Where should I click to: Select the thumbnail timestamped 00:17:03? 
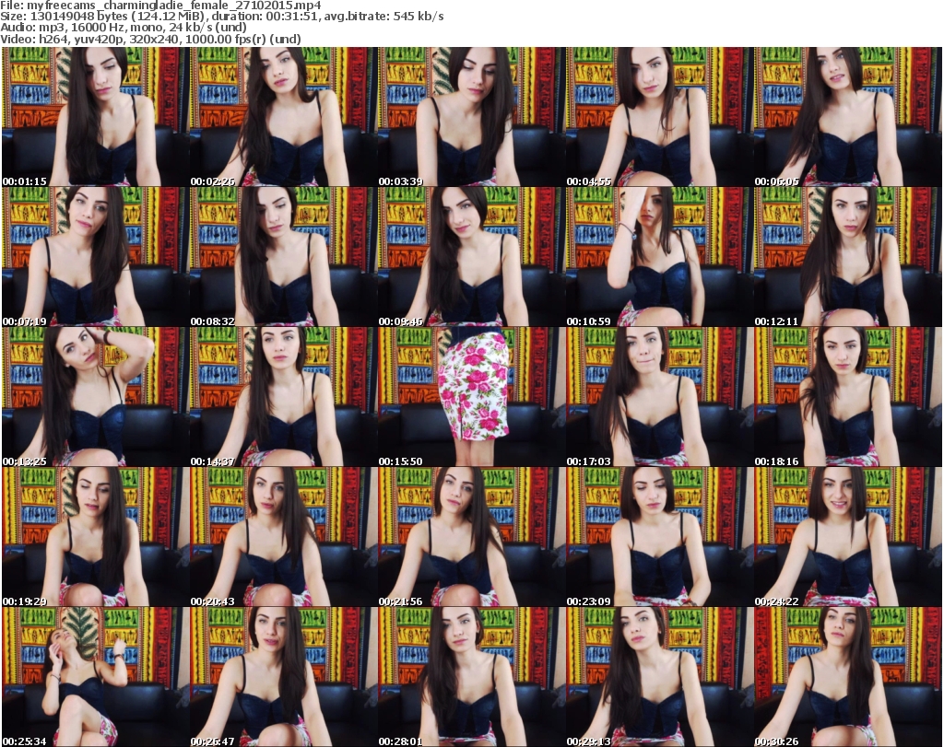660,397
